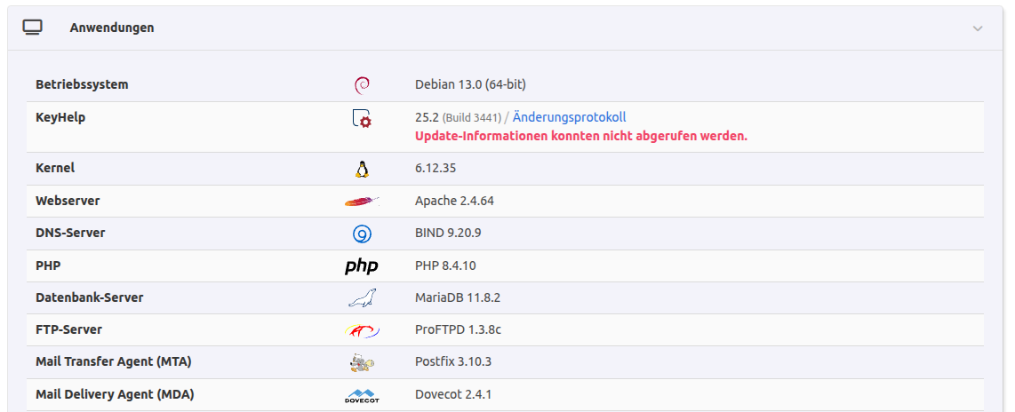Image resolution: width=1015 pixels, height=412 pixels.
Task: Open the Änderungsprotokoll link
Action: tap(570, 117)
